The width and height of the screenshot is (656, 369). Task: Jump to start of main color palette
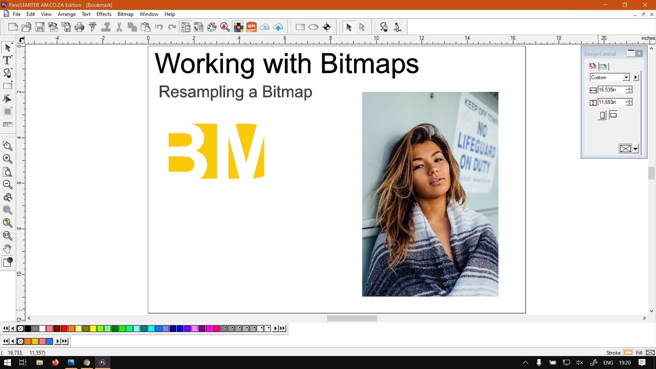pos(6,328)
